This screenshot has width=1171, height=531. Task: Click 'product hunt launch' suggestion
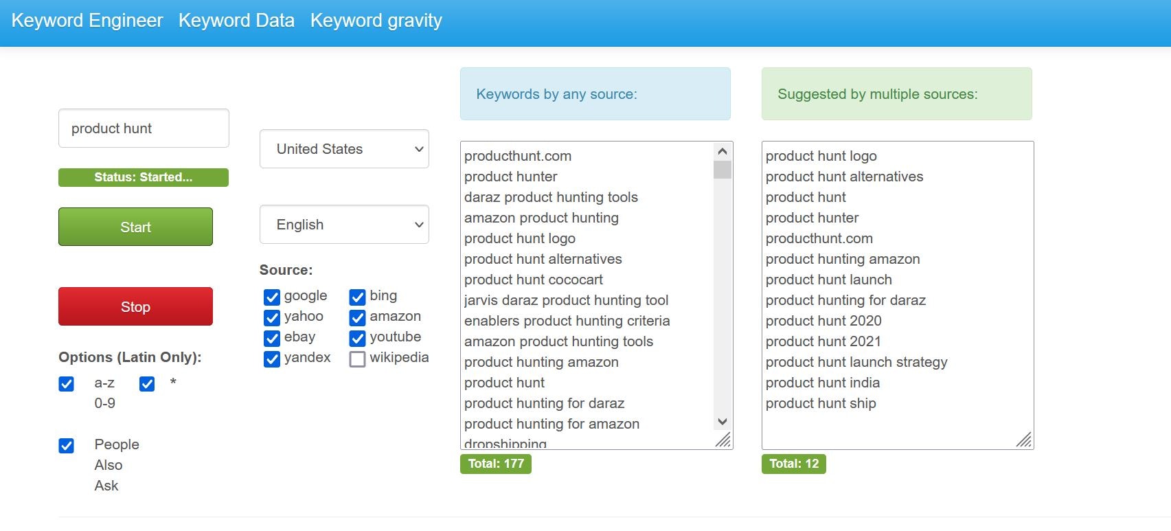[x=829, y=280]
